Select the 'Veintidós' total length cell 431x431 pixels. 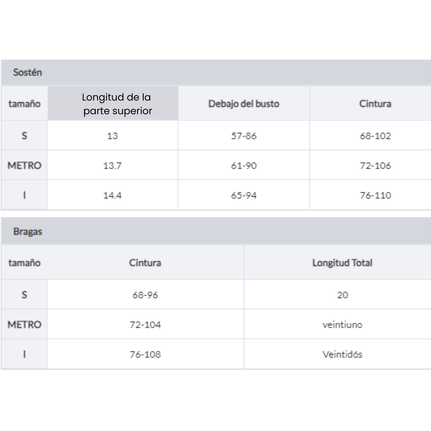(342, 354)
